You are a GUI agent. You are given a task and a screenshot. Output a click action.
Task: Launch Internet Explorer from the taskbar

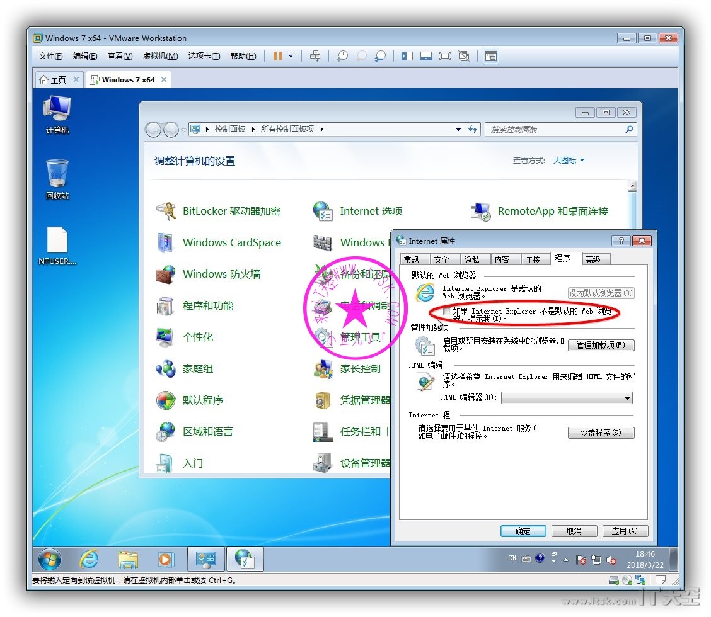[90, 559]
